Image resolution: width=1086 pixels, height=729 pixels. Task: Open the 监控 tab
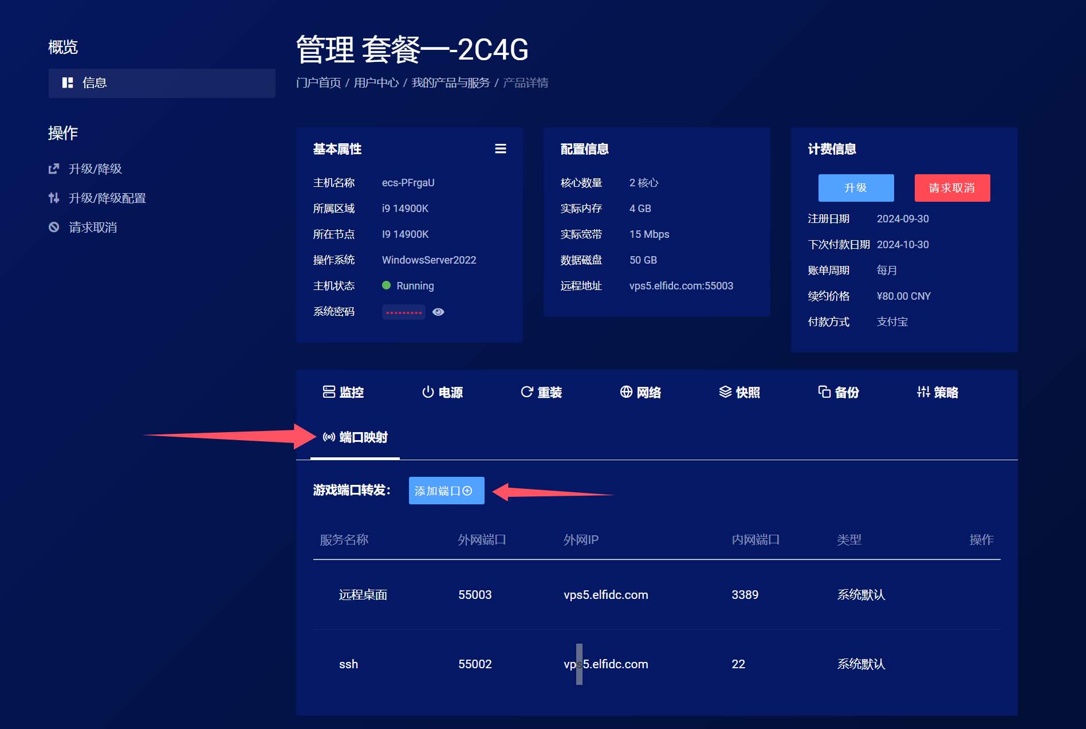tap(344, 392)
